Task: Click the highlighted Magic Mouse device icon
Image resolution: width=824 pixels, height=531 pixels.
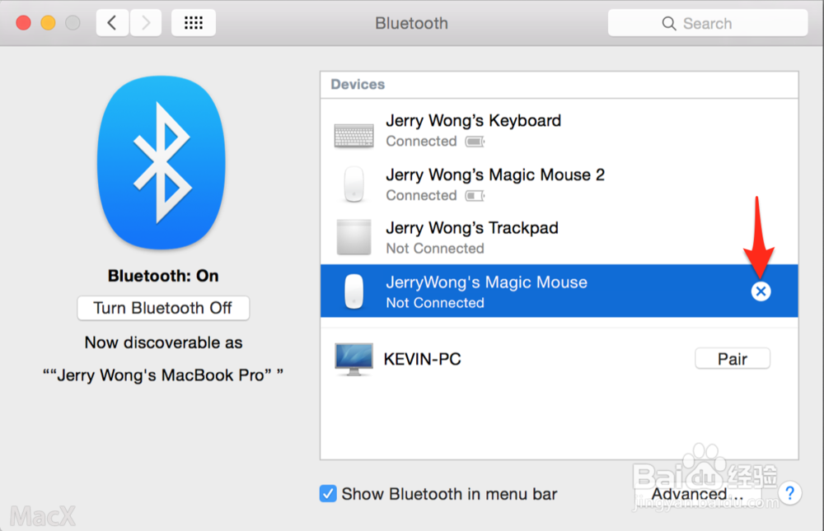Action: [353, 291]
